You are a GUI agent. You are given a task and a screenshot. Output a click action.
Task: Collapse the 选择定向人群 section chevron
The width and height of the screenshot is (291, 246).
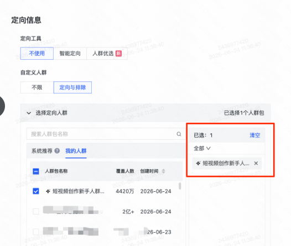point(29,113)
